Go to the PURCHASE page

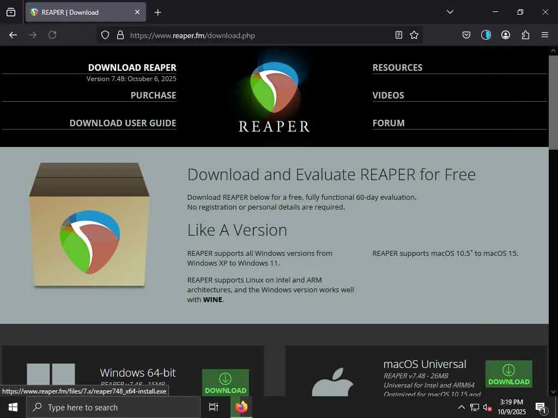point(153,95)
